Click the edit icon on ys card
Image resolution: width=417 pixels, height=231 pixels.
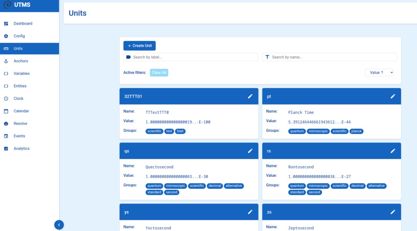(250, 212)
